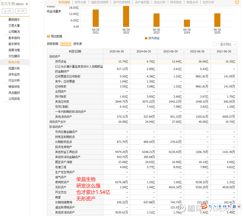Open 分红融资 in the sidebar
This screenshot has width=243, height=216.
[14, 56]
